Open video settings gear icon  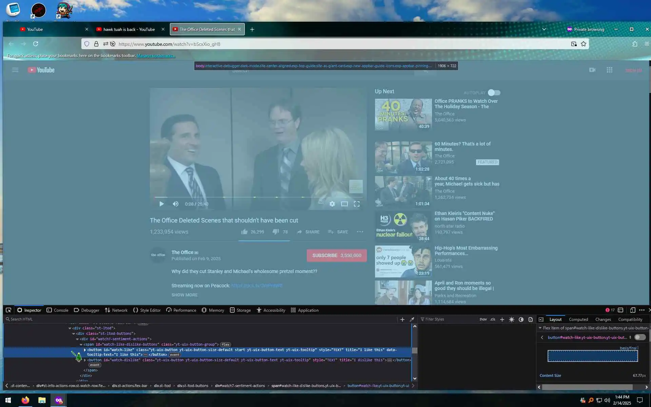(332, 204)
